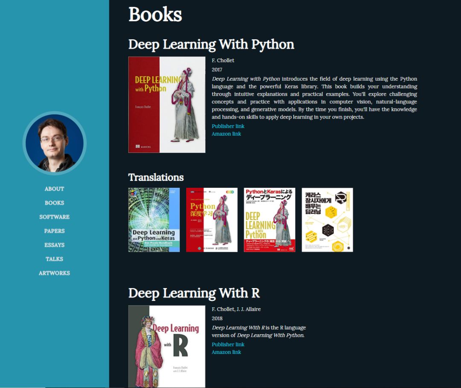Click the circular profile photo
Screen dimensions: 461x388
tap(54, 143)
